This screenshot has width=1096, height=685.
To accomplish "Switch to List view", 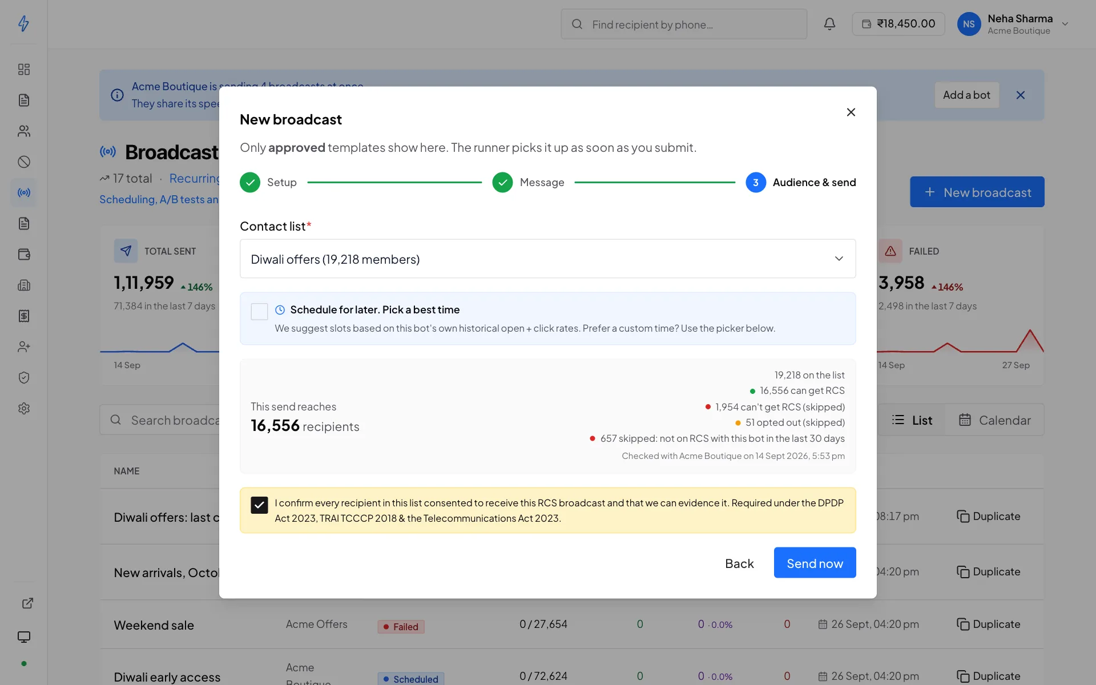I will click(x=912, y=420).
